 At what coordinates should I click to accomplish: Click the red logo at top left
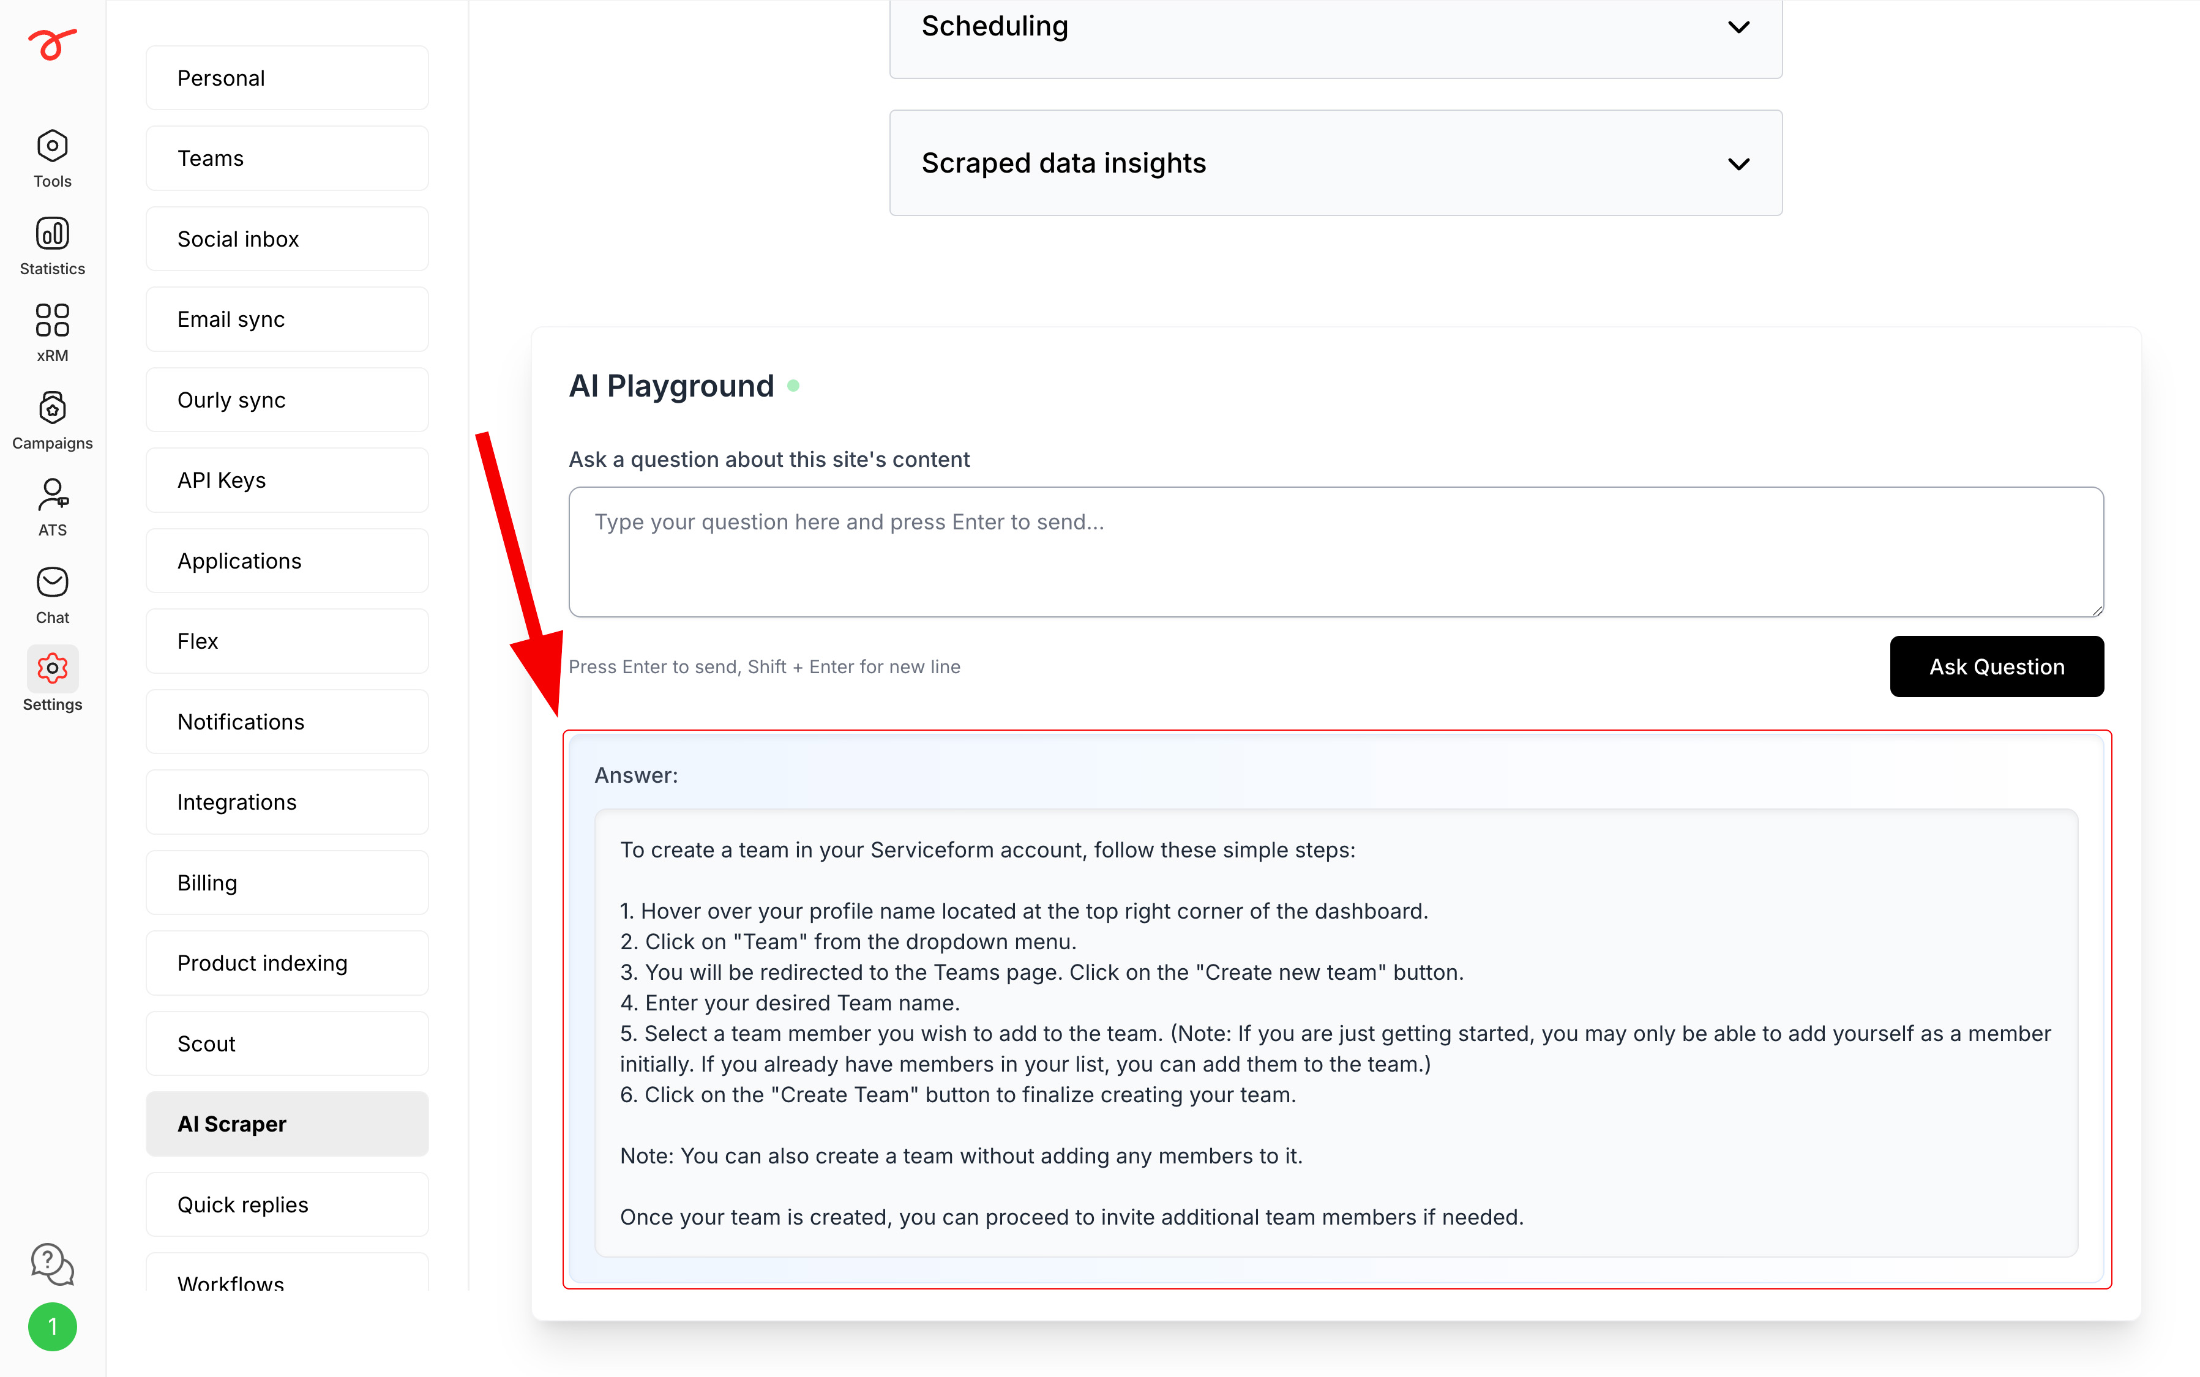coord(52,43)
